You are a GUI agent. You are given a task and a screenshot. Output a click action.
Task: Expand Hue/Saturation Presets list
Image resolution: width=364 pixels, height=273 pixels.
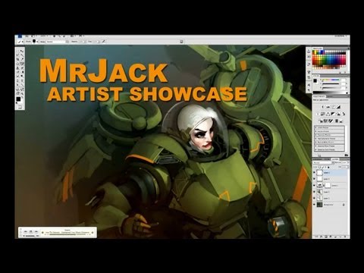tap(315, 139)
